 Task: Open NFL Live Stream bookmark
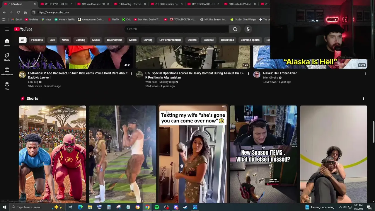click(213, 20)
